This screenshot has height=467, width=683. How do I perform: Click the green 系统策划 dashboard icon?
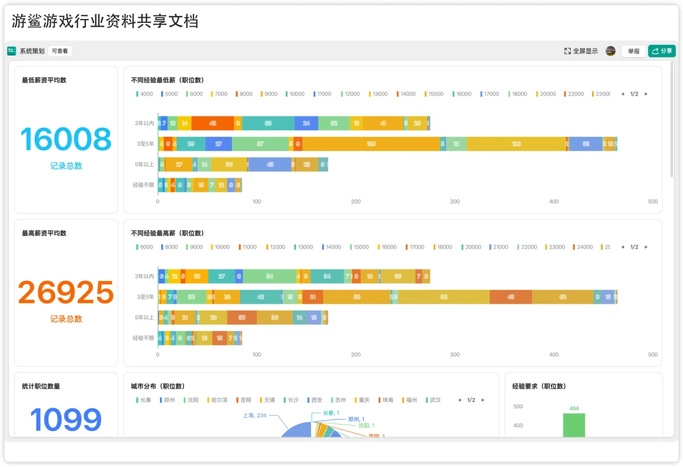(11, 51)
